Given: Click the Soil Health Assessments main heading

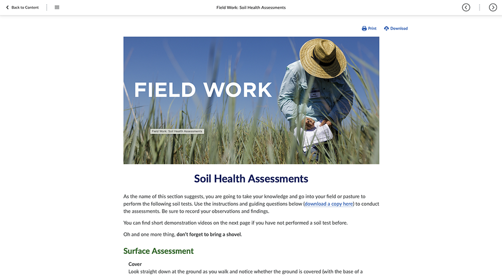Looking at the screenshot, I should tap(251, 179).
